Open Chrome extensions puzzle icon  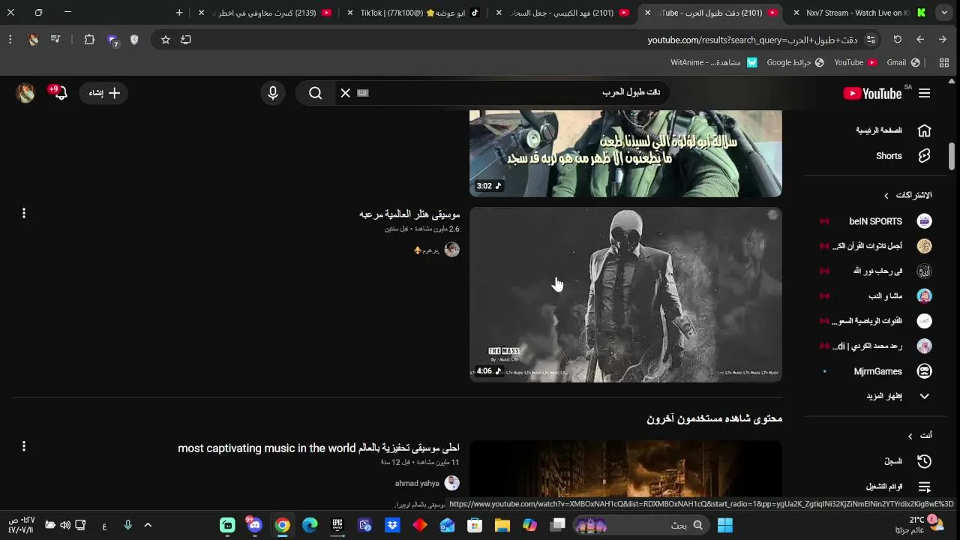coord(89,40)
